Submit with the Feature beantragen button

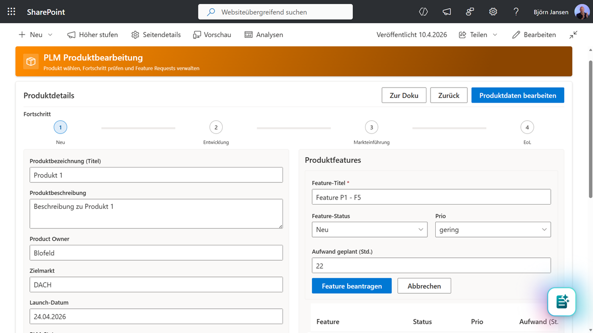tap(352, 286)
